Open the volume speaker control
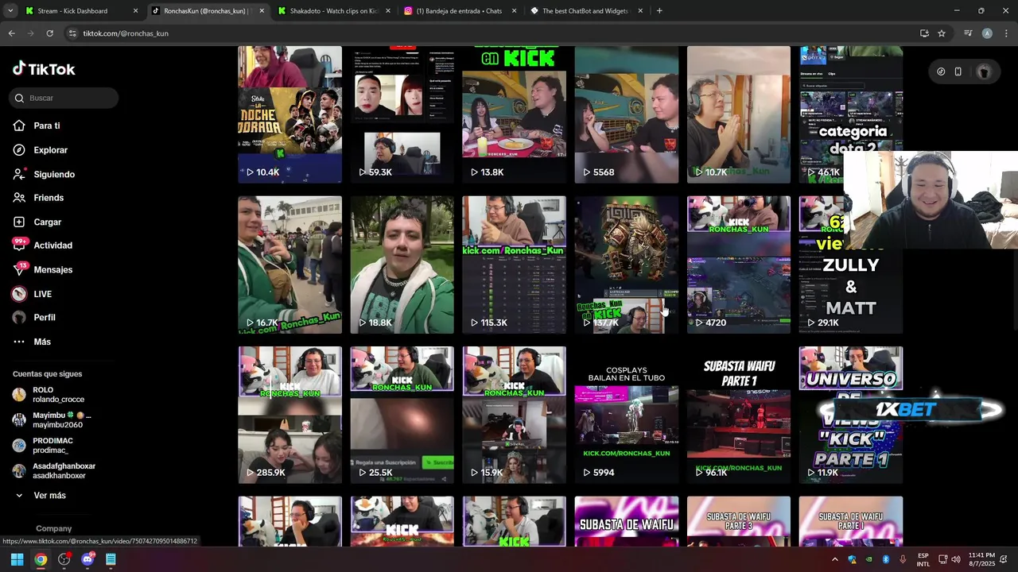The image size is (1018, 572). point(956,559)
